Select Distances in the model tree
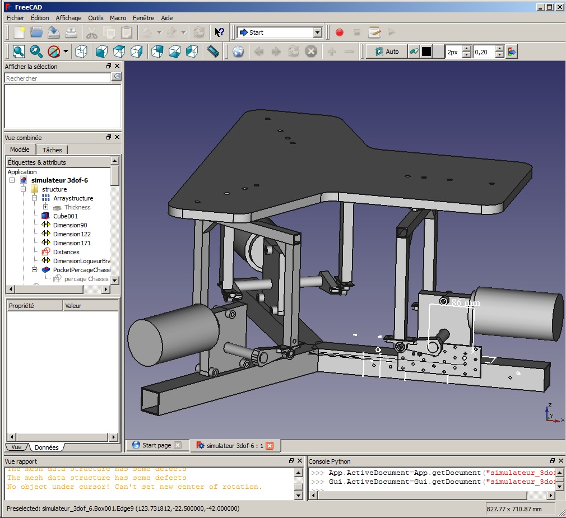The height and width of the screenshot is (518, 566). pos(66,252)
